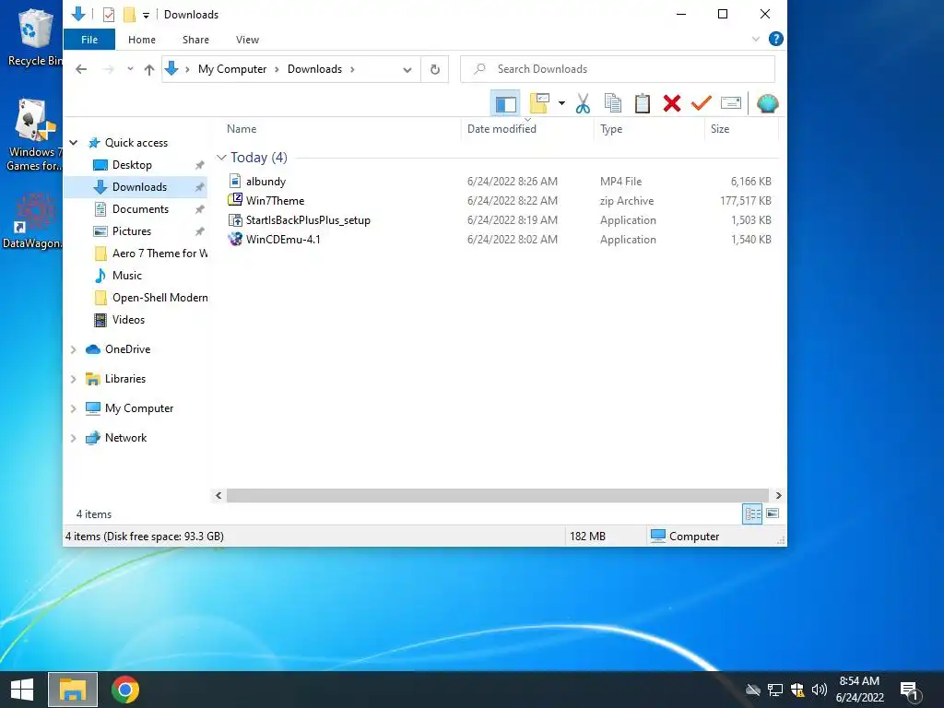Click the Search Downloads field
This screenshot has width=944, height=708.
[618, 69]
